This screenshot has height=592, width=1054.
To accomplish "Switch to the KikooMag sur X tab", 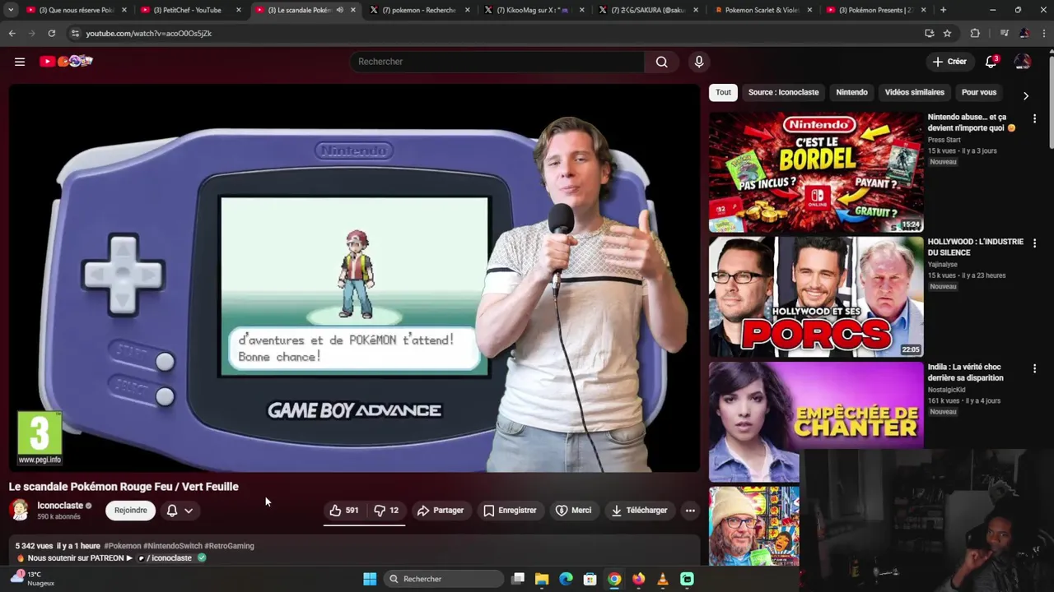I will [x=533, y=10].
